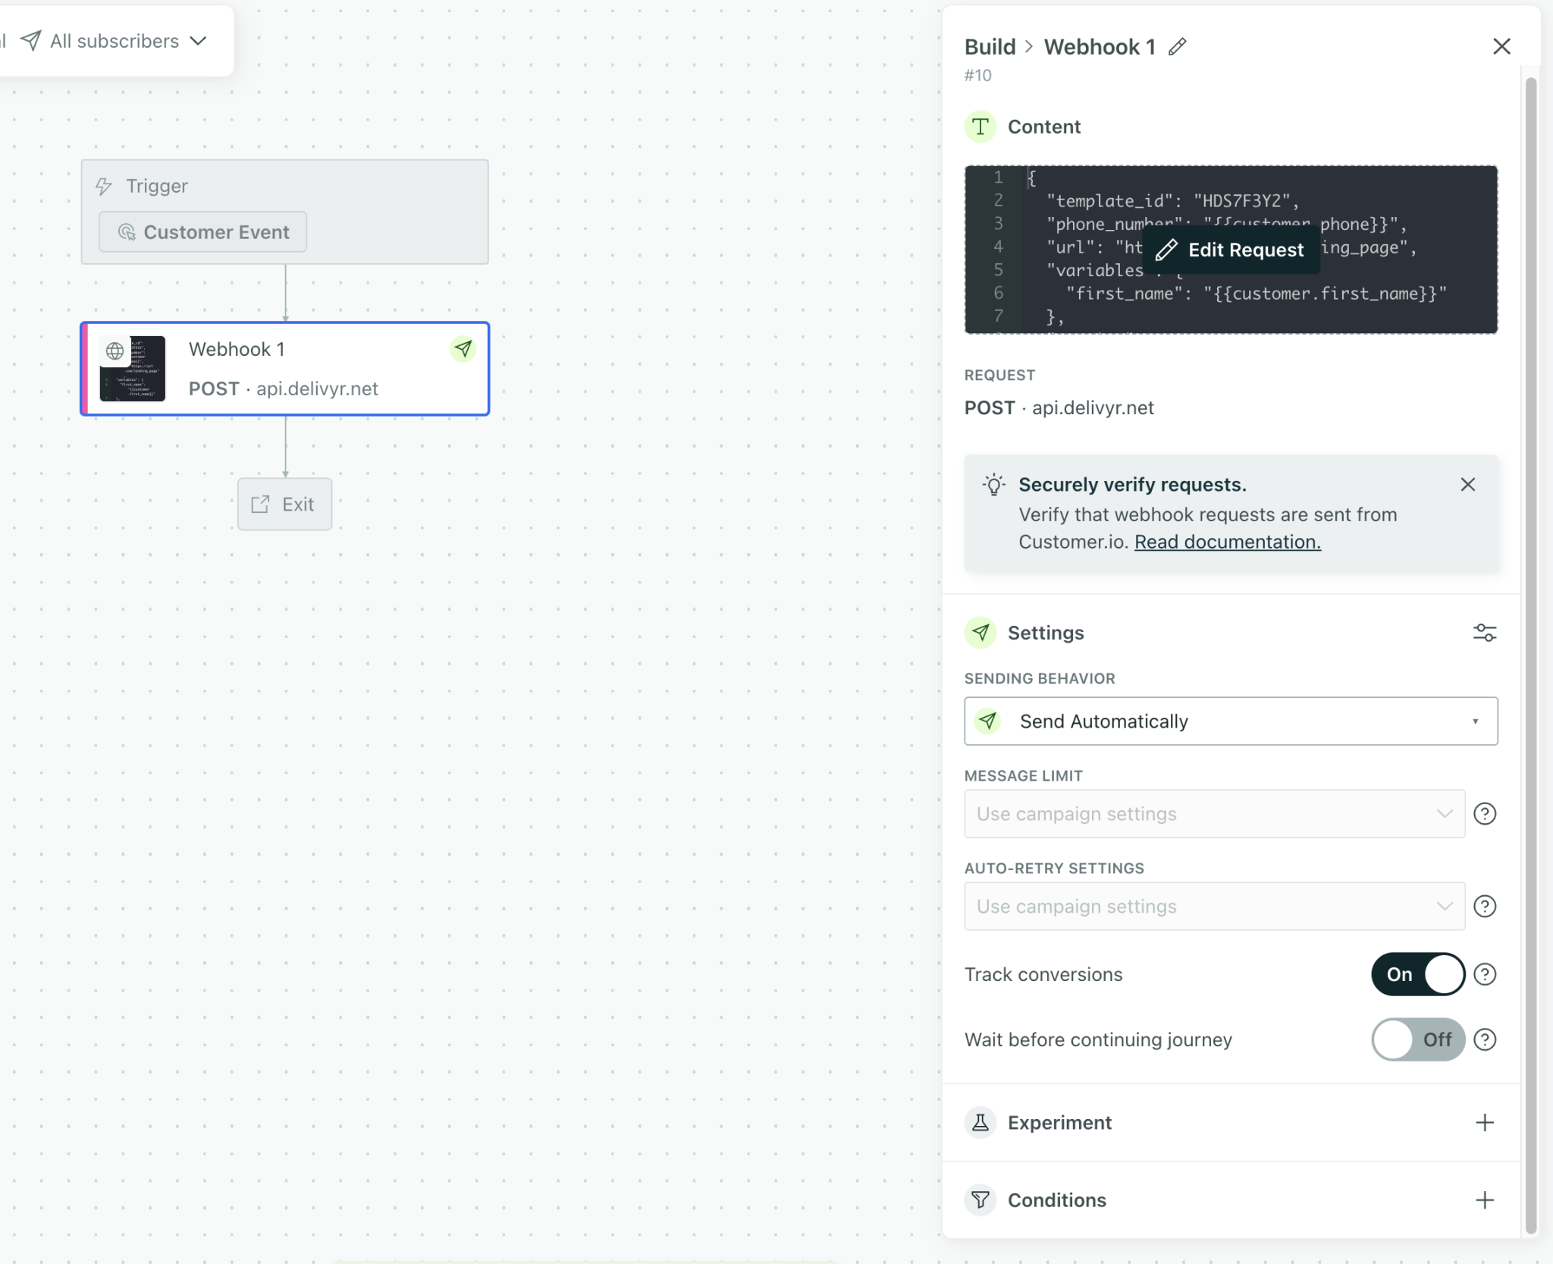1553x1264 pixels.
Task: Click the Edit Request button
Action: pyautogui.click(x=1230, y=250)
